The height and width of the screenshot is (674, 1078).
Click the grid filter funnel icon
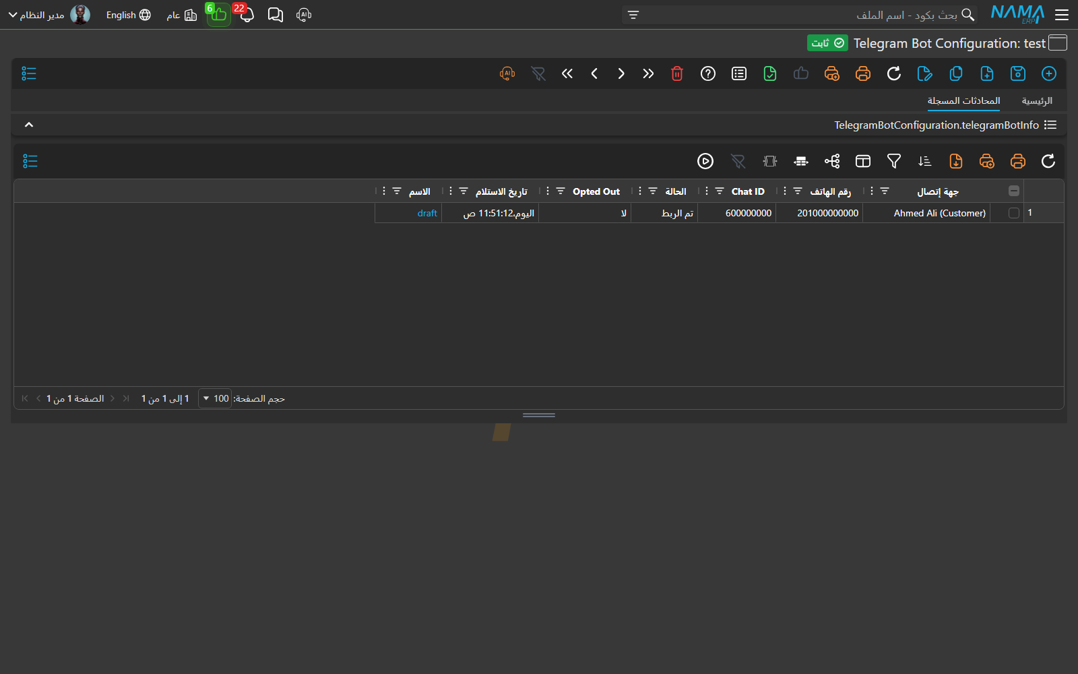pyautogui.click(x=894, y=161)
